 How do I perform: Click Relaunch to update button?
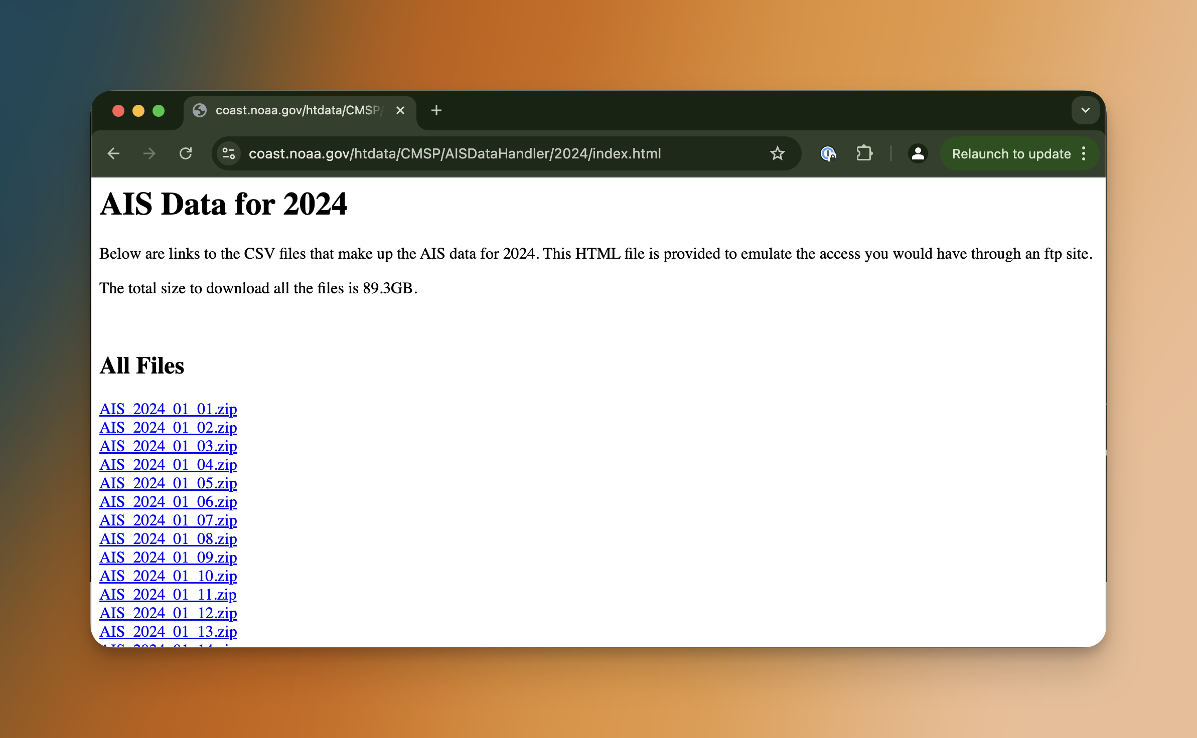[1011, 153]
